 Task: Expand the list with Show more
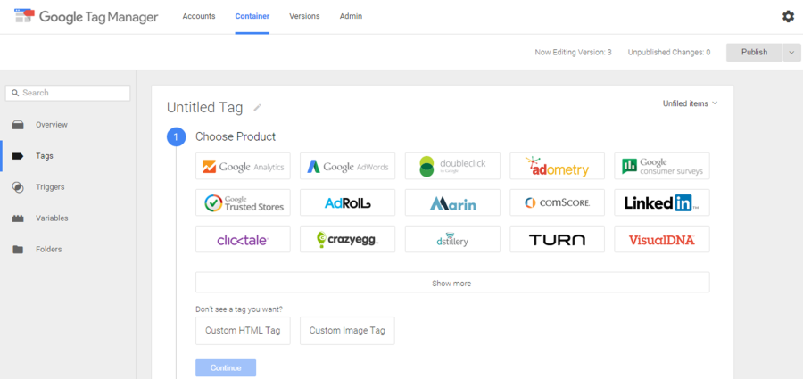click(x=452, y=282)
